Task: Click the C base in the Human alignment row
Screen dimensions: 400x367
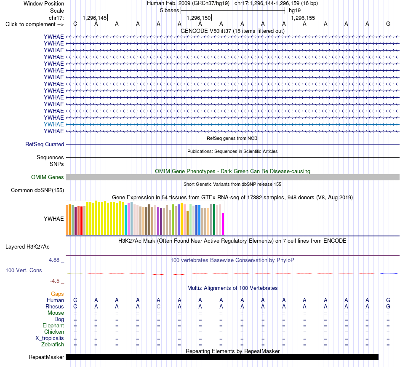Action: (75, 300)
